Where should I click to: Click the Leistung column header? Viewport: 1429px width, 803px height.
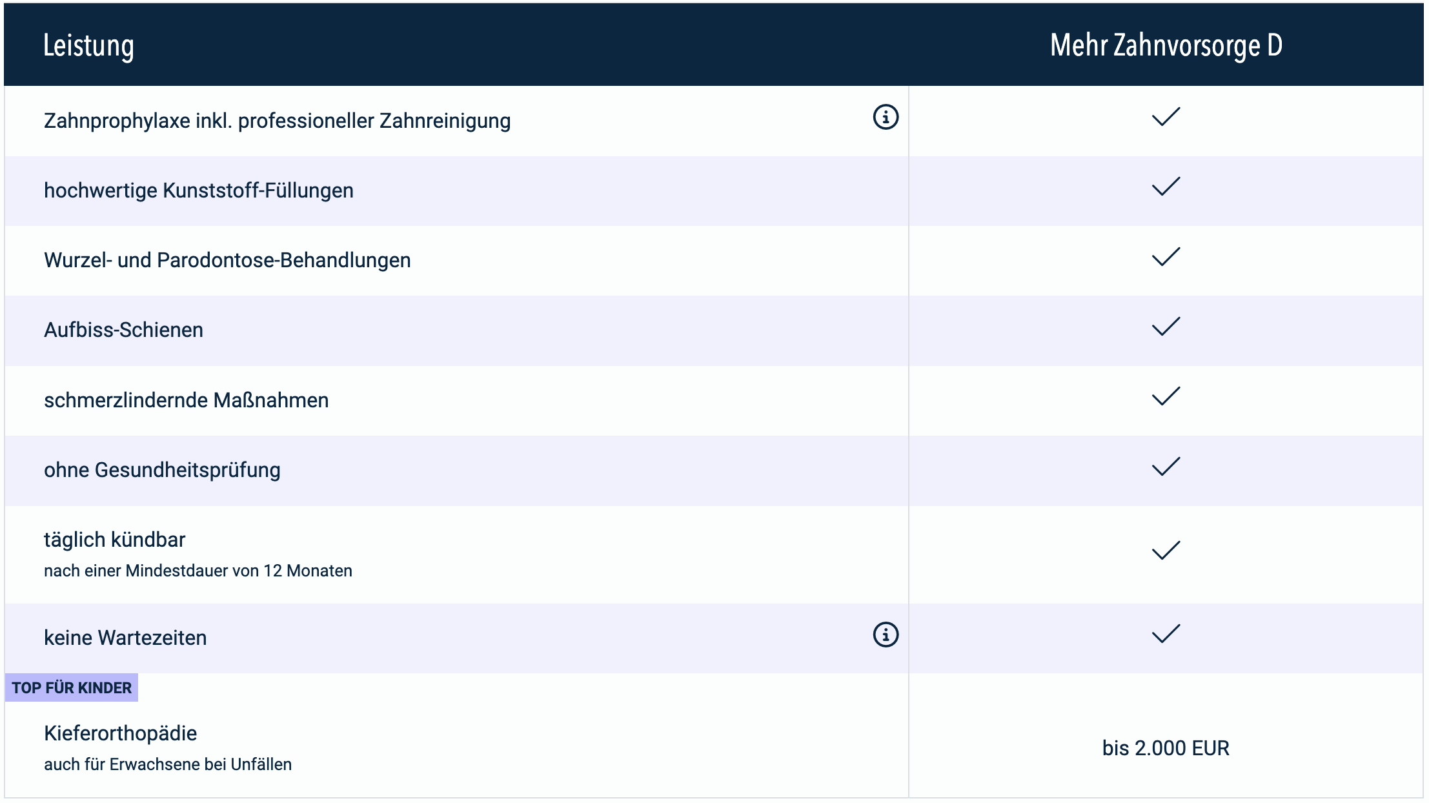tap(88, 46)
